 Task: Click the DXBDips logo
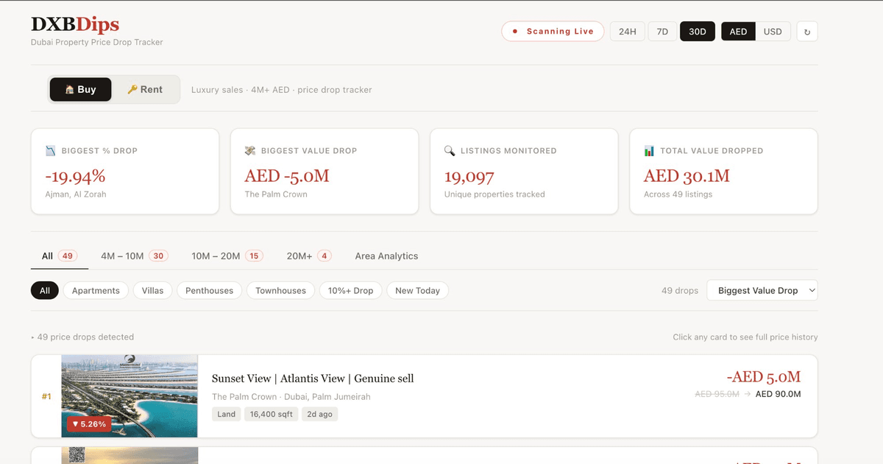coord(74,24)
